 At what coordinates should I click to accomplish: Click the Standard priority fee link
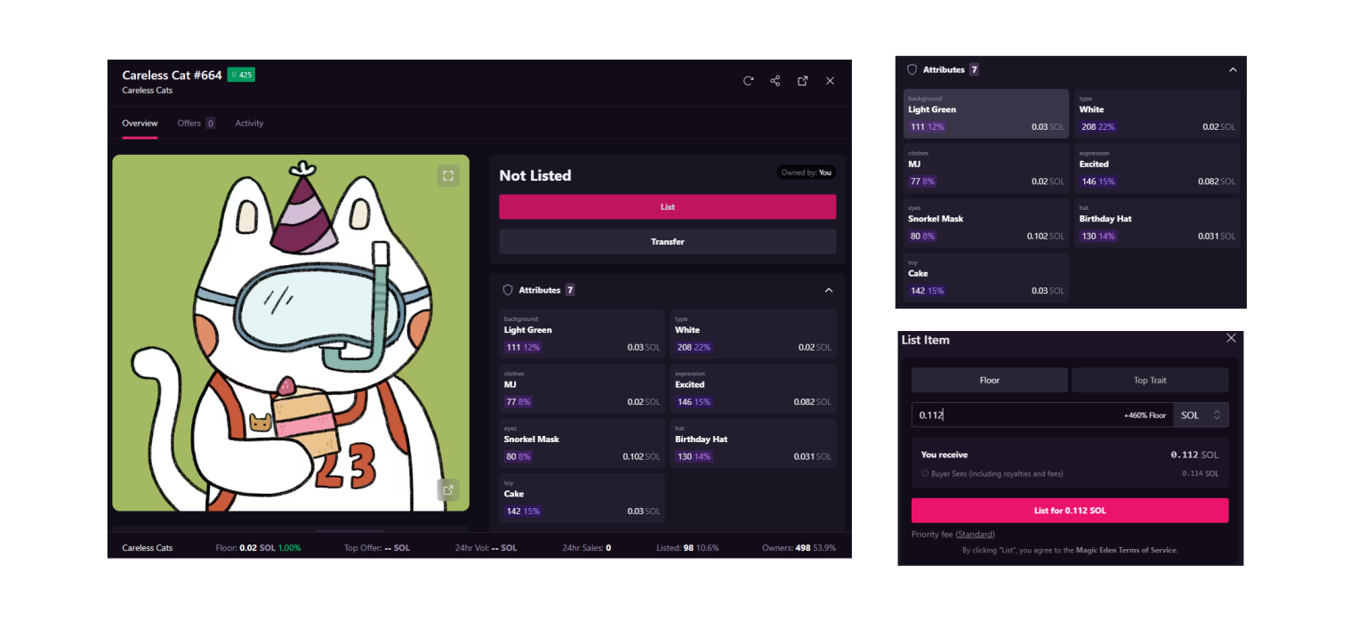[x=975, y=535]
